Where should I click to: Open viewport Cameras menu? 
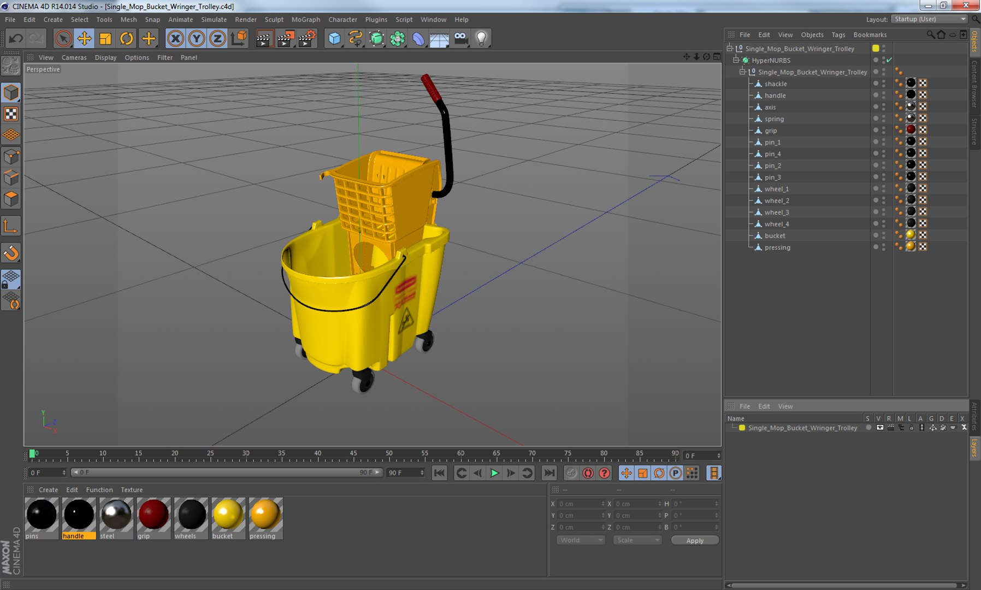pos(74,57)
